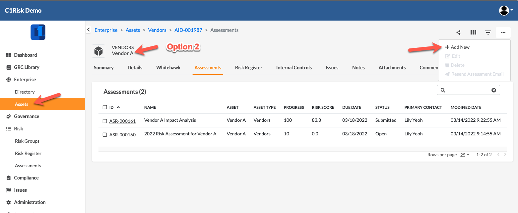
Task: Tick the select-all checkbox in the header
Action: pos(105,107)
